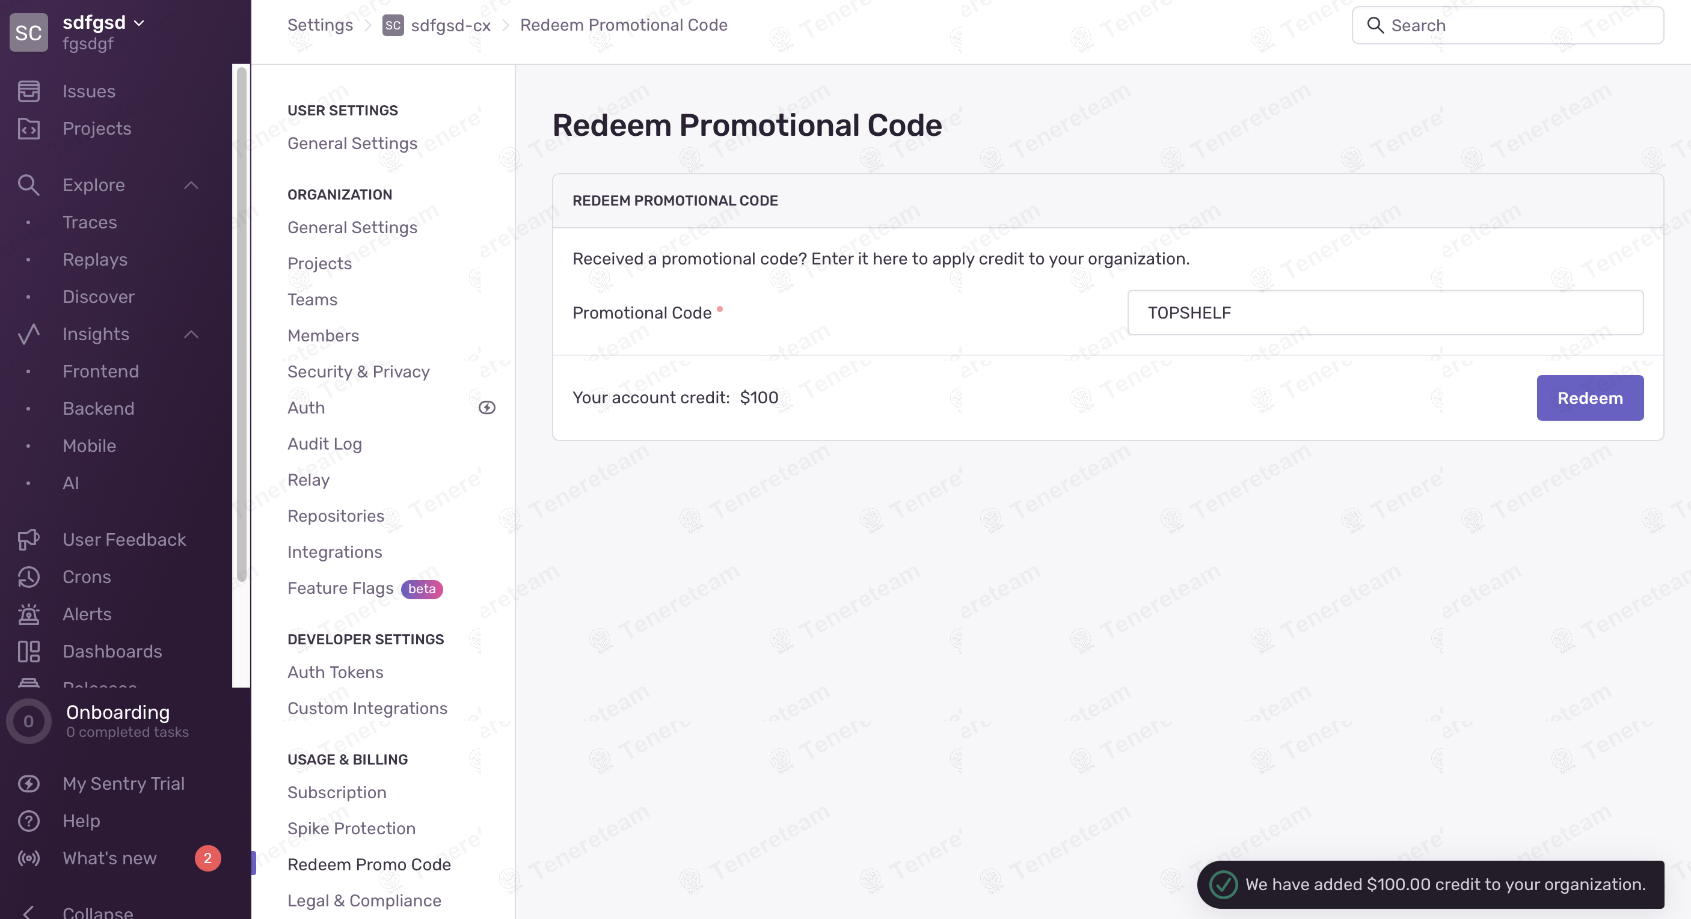
Task: Select Security & Privacy settings item
Action: 358,371
